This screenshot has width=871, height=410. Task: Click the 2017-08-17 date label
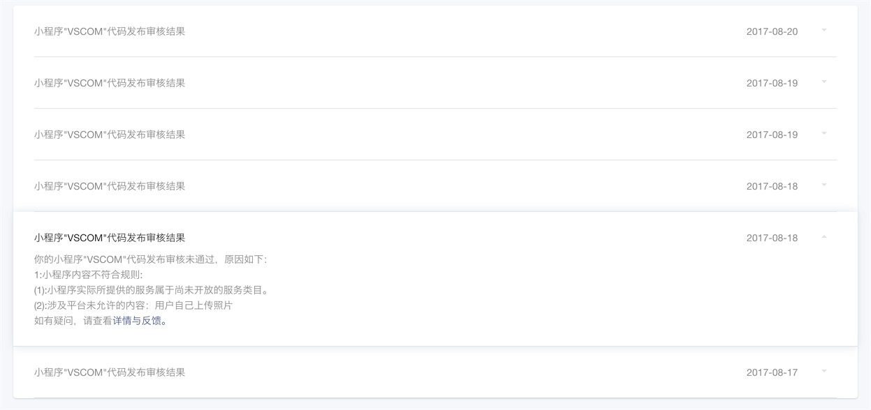coord(772,372)
